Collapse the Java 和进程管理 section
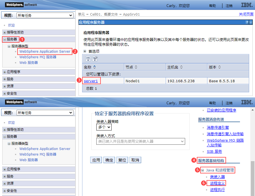Image resolution: width=255 pixels, height=196 pixels. (202, 170)
